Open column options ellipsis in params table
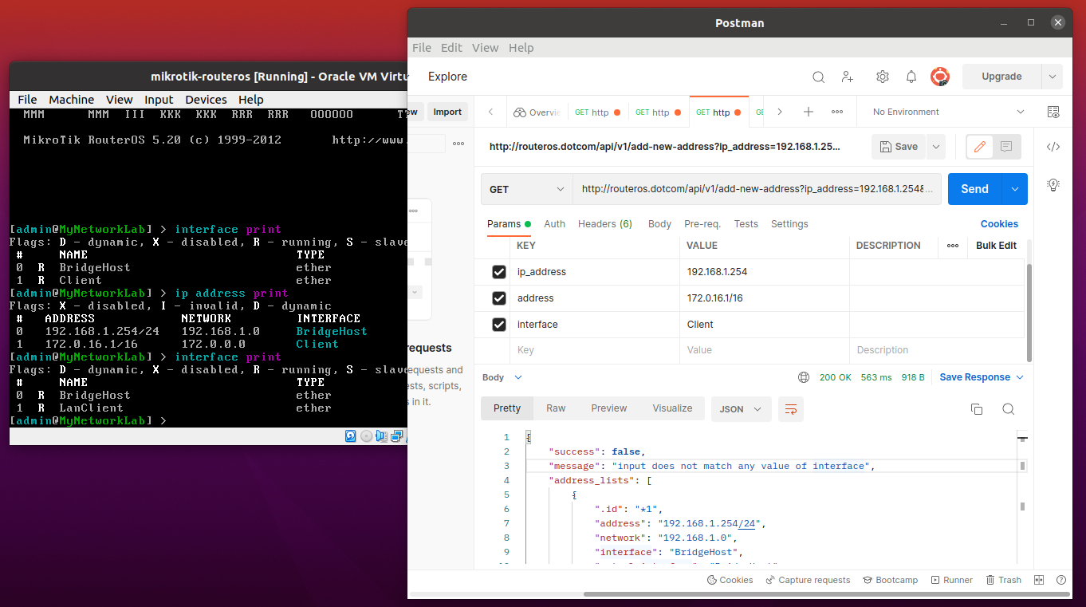This screenshot has width=1086, height=607. (x=953, y=246)
